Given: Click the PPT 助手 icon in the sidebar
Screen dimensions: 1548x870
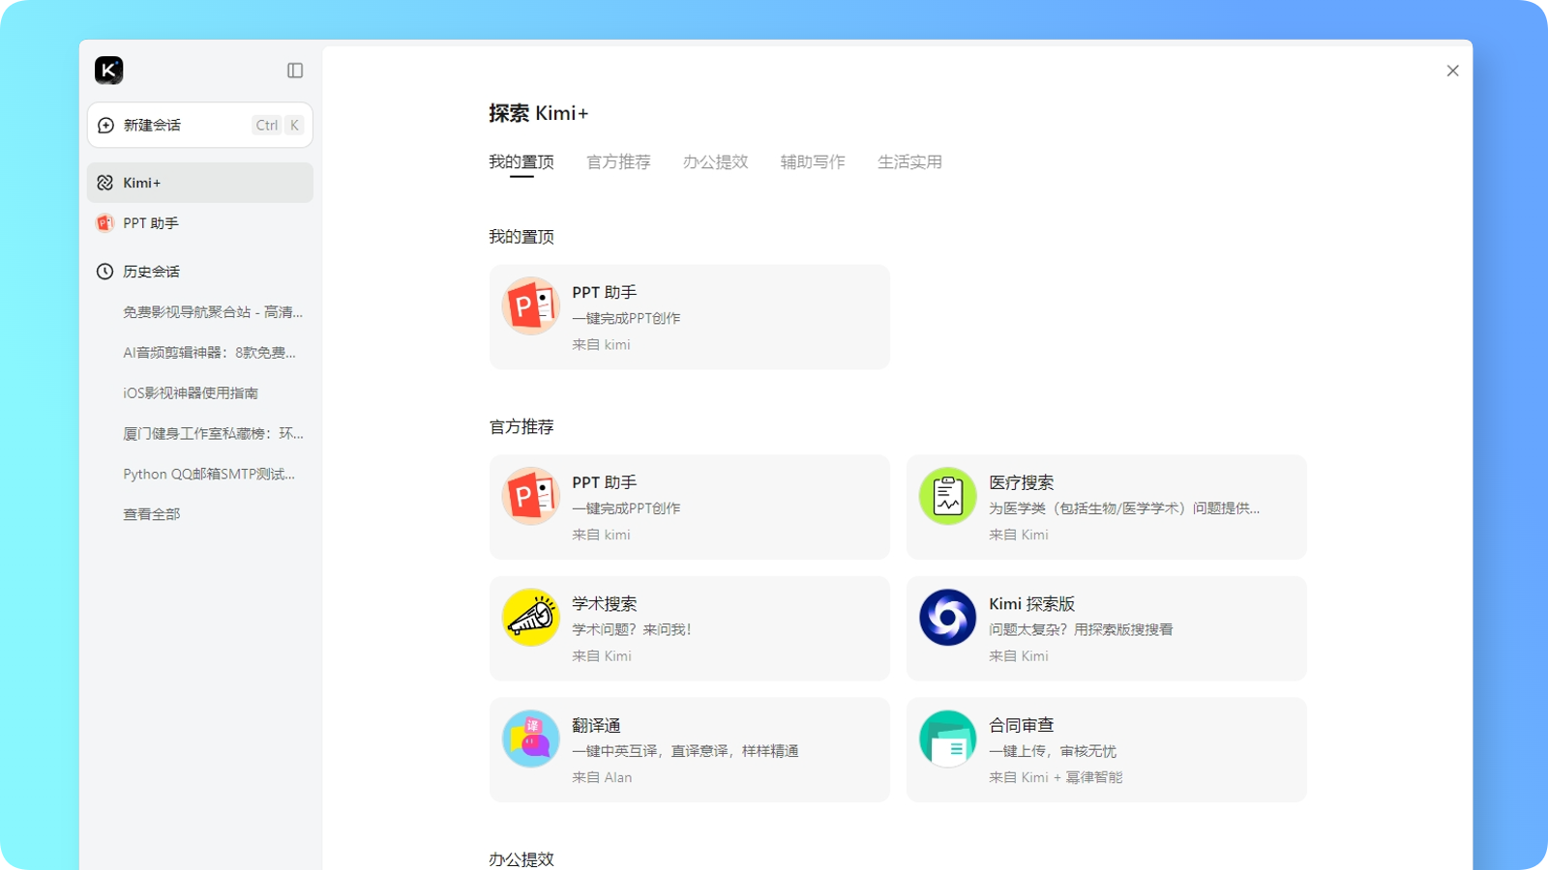Looking at the screenshot, I should (x=105, y=223).
